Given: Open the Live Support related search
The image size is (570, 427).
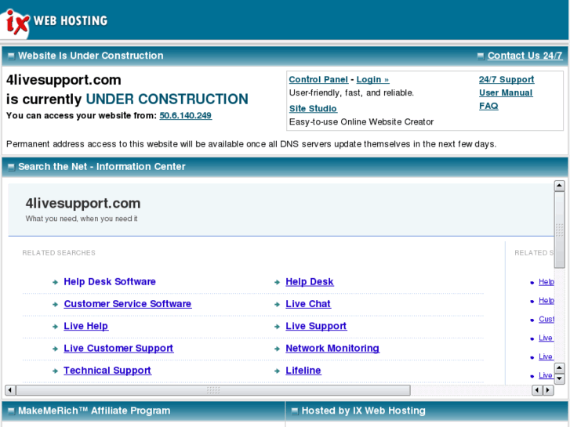Looking at the screenshot, I should 316,326.
